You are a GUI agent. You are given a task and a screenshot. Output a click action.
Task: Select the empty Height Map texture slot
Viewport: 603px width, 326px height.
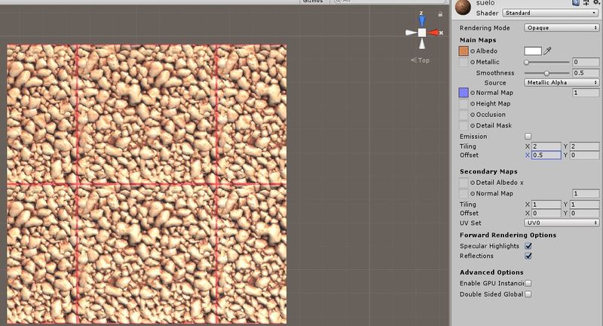[464, 103]
